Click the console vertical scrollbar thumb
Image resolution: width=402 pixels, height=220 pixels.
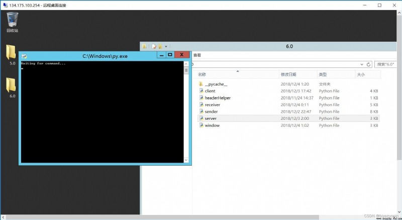pos(186,70)
